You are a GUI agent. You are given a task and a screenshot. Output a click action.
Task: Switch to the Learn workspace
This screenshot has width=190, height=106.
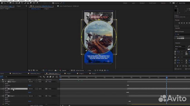click(133, 3)
